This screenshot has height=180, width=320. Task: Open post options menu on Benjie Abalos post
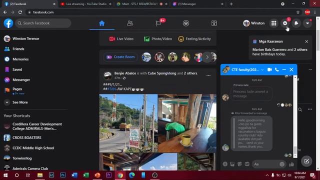208,75
